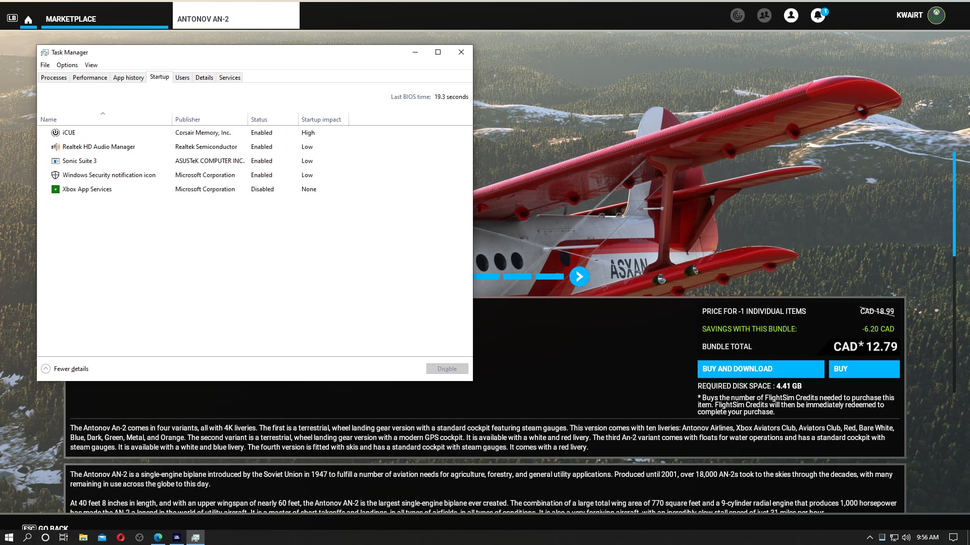The image size is (970, 545).
Task: Sort startup list by Name column
Action: [x=48, y=120]
